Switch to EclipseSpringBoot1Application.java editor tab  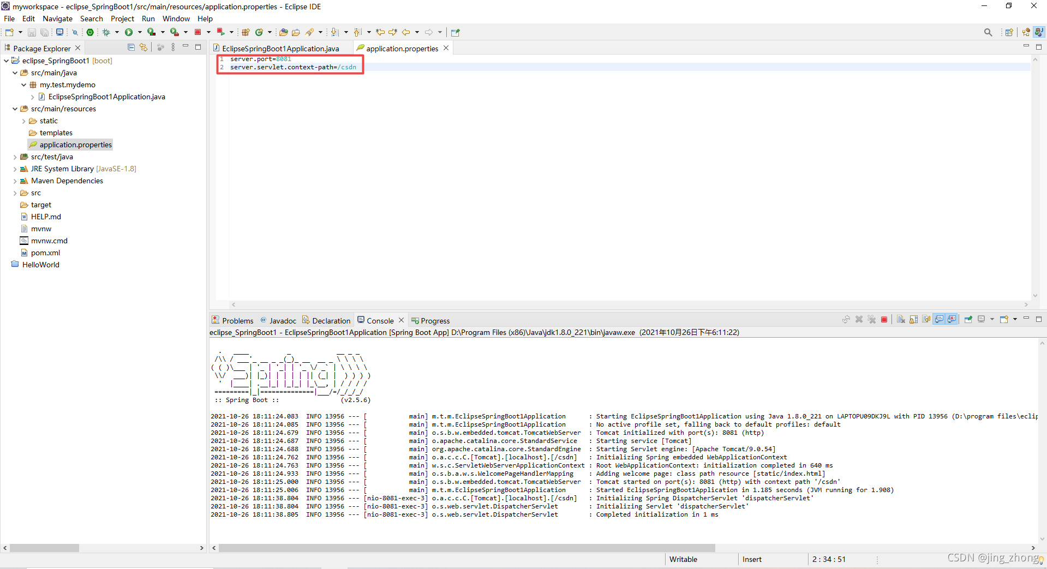(280, 49)
